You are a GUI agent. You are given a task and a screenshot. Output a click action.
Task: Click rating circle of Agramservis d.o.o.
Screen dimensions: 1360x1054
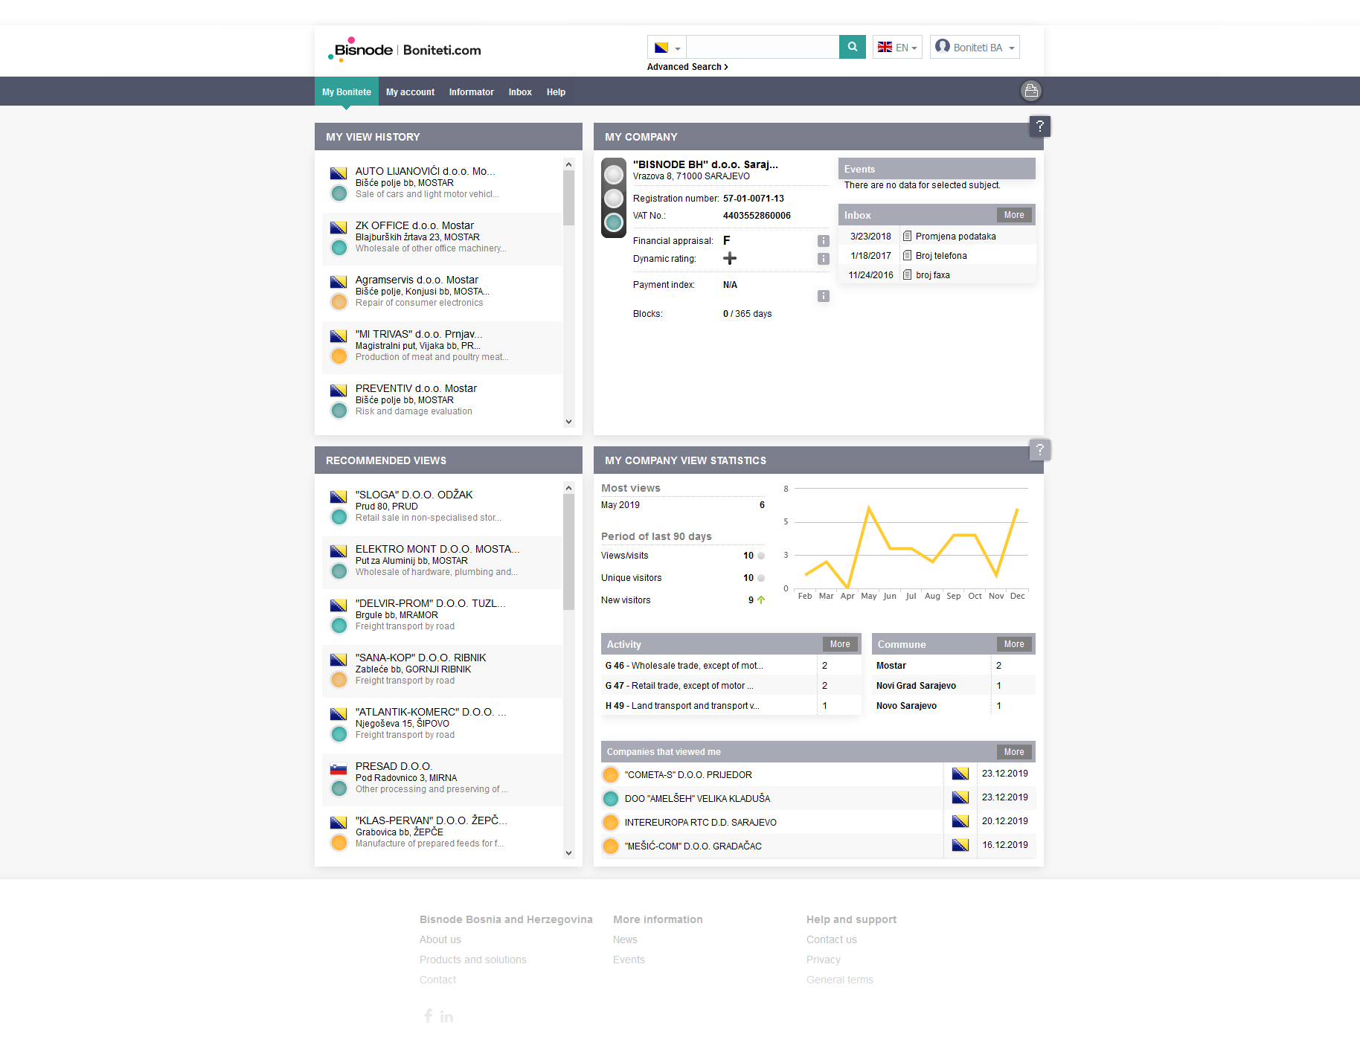coord(339,301)
